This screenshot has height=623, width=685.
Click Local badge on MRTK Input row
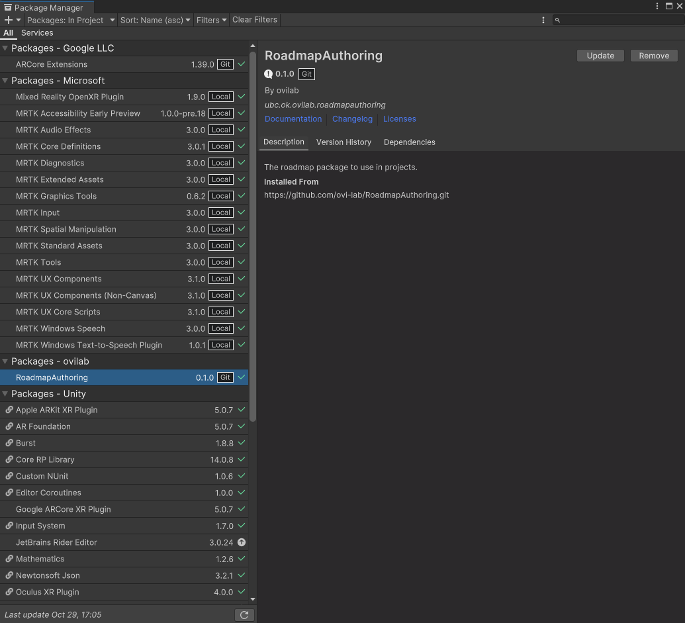[220, 213]
